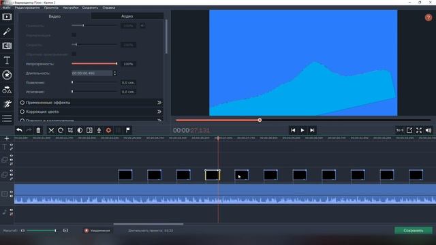Open the Справка menu
This screenshot has height=245, width=436.
click(109, 7)
